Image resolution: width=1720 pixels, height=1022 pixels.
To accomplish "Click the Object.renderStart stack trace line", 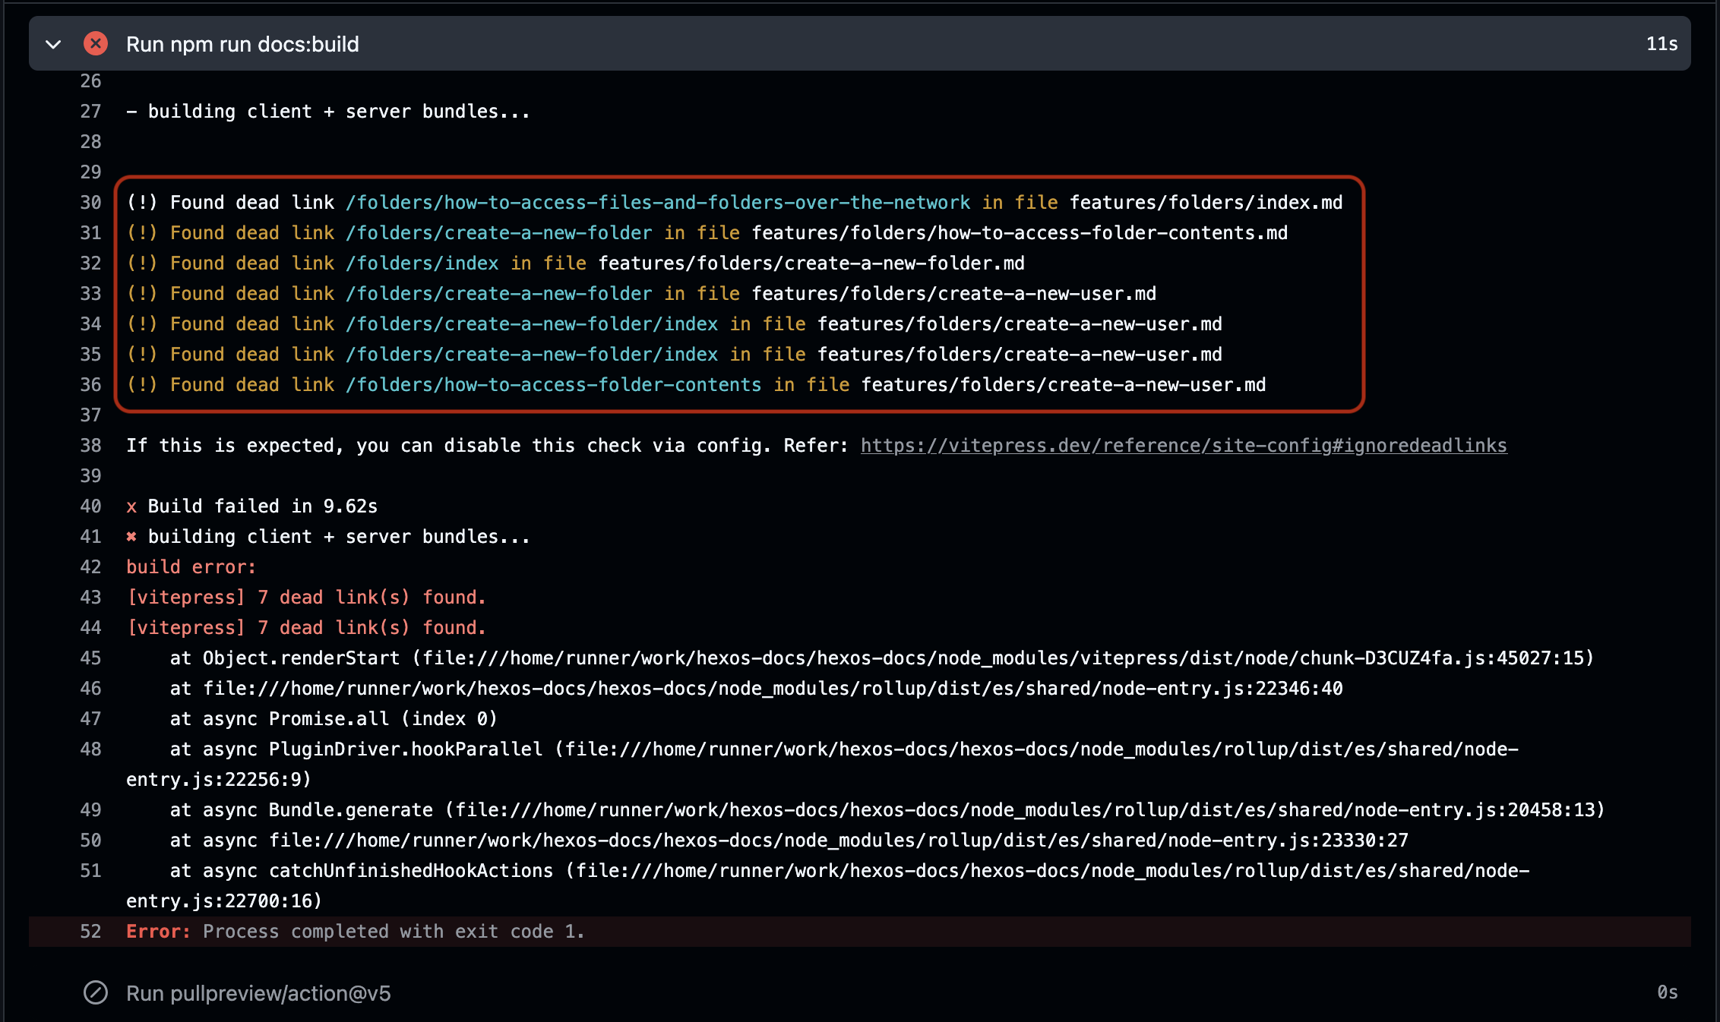I will tap(760, 658).
